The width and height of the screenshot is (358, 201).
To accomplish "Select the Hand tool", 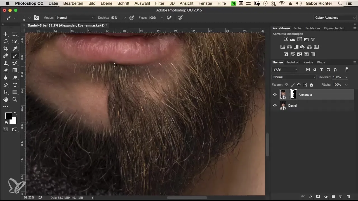I will (5, 99).
